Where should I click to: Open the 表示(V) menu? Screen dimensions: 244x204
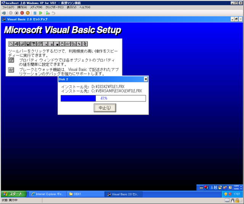72,7
